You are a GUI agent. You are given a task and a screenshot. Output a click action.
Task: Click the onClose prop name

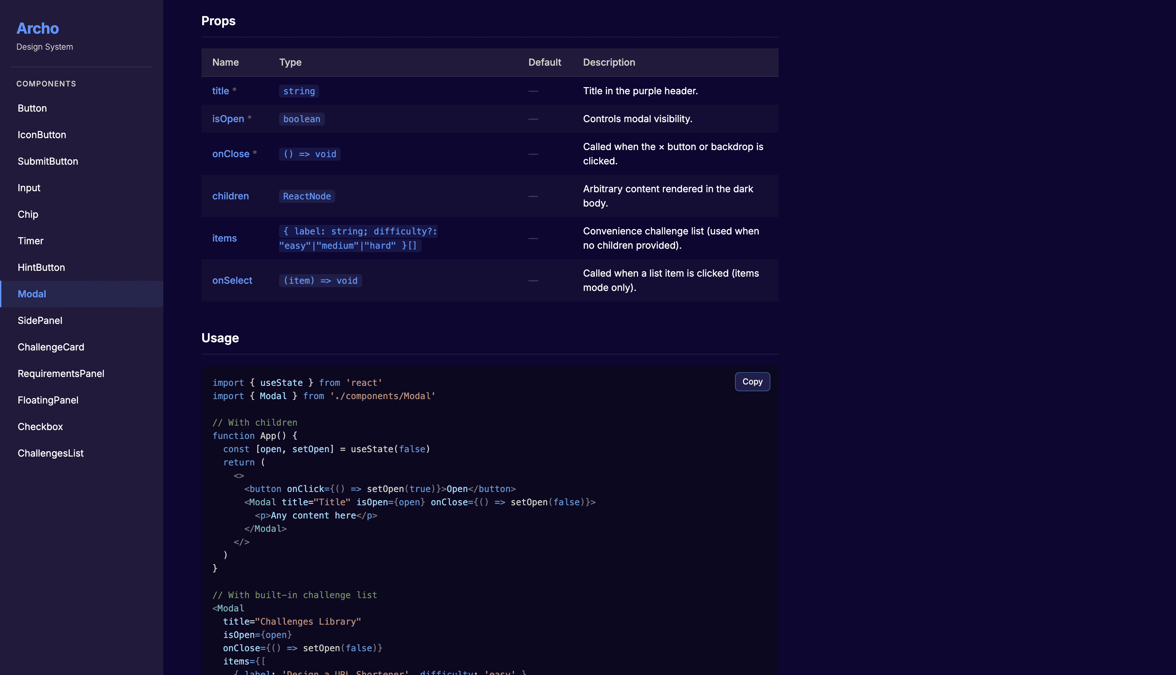(230, 154)
